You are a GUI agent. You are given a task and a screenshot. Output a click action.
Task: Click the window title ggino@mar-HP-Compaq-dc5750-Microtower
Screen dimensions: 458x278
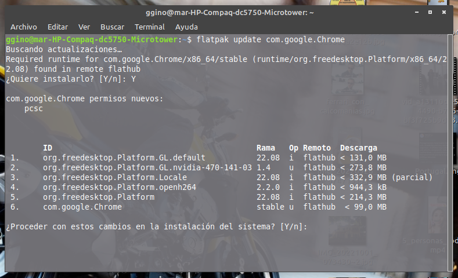(x=230, y=13)
